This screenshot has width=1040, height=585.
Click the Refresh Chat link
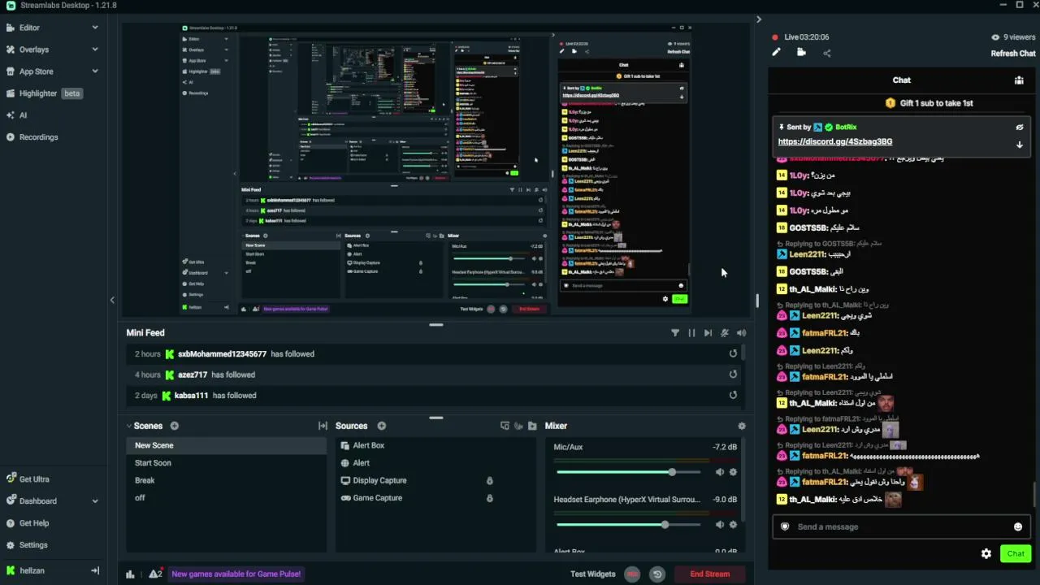[x=1013, y=54]
